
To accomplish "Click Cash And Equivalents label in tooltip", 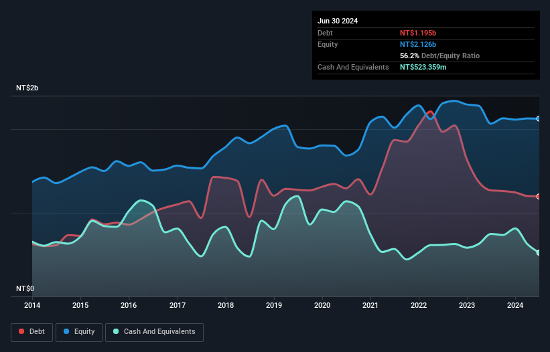I will pyautogui.click(x=353, y=67).
